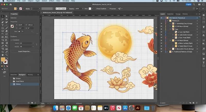Expand the c. Carp Head row
The height and width of the screenshot is (112, 206).
[173, 38]
